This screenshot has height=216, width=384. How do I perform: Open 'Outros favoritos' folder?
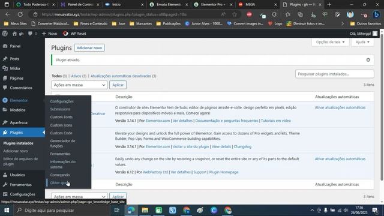click(x=365, y=23)
